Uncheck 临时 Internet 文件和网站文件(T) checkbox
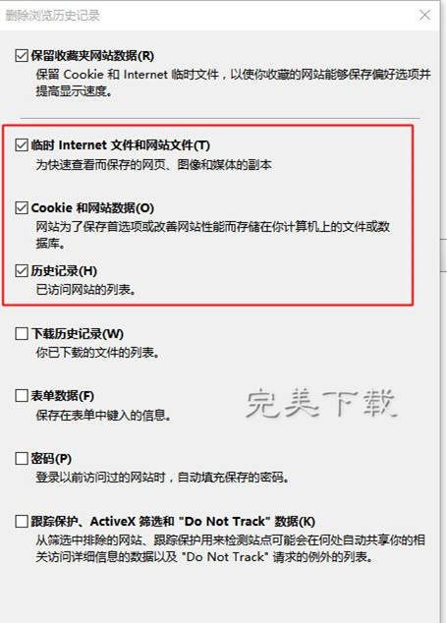The width and height of the screenshot is (447, 623). coord(22,145)
